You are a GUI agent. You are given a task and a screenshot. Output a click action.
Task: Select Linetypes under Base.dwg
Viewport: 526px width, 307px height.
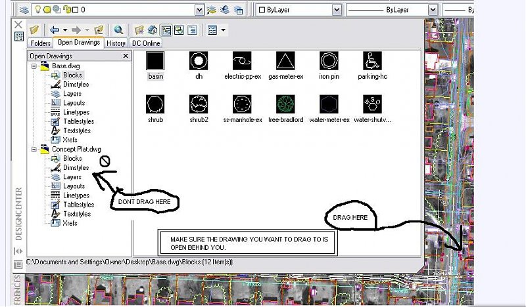pos(76,112)
